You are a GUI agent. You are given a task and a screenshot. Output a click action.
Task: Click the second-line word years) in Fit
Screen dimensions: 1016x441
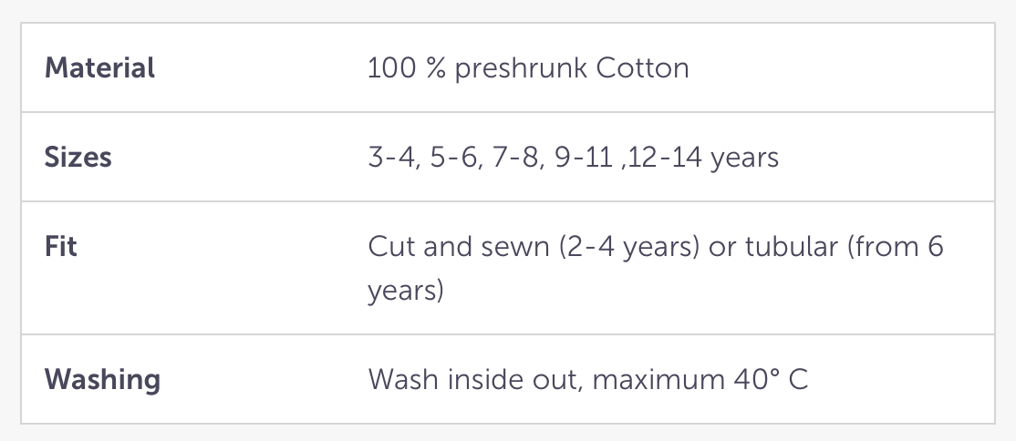click(405, 291)
